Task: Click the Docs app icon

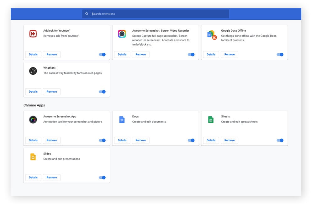Action: [x=122, y=119]
